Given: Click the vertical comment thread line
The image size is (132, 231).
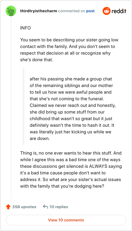Looking at the screenshot, I should click(11, 108).
